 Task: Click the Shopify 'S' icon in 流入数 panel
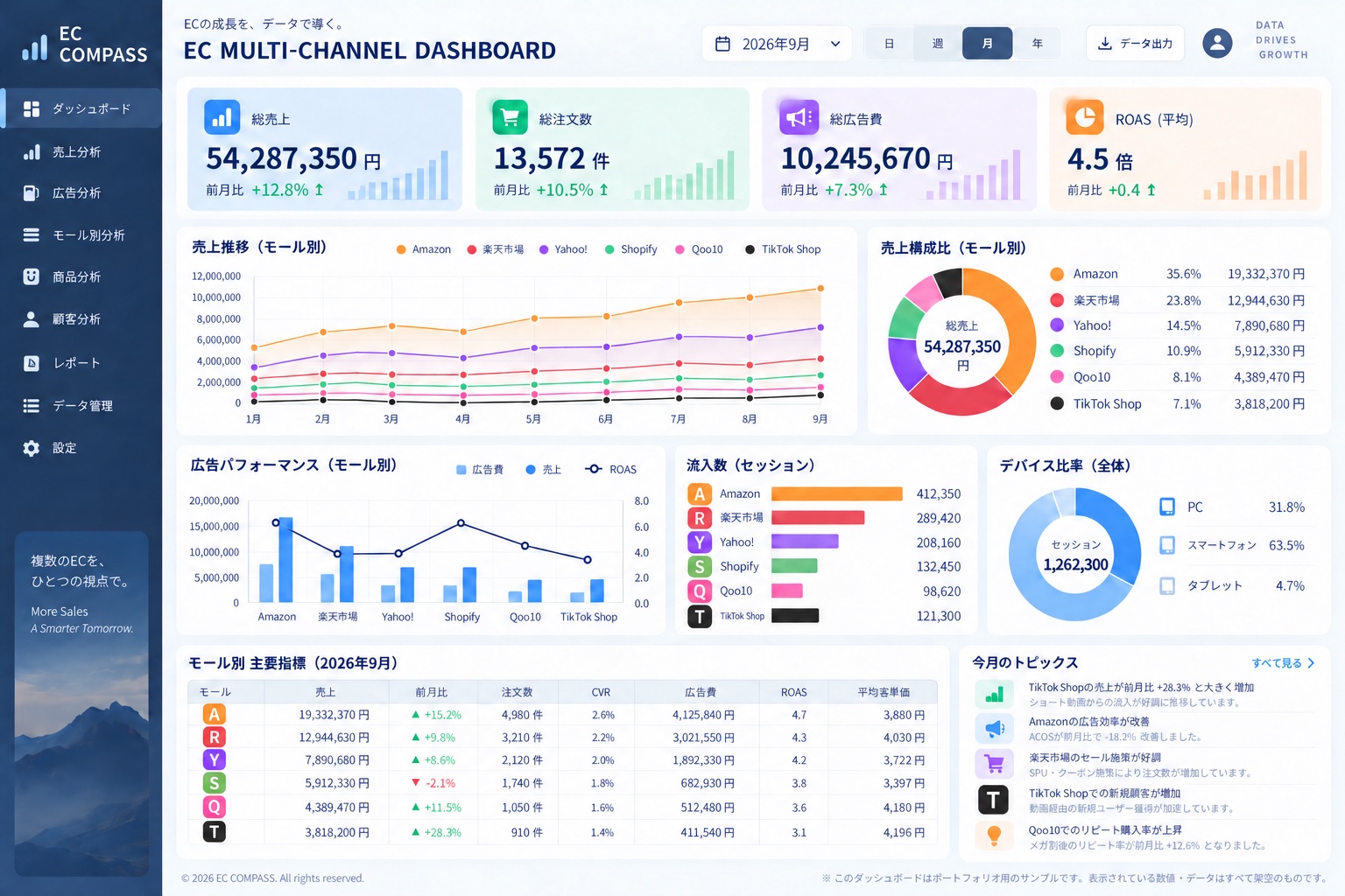coord(700,567)
